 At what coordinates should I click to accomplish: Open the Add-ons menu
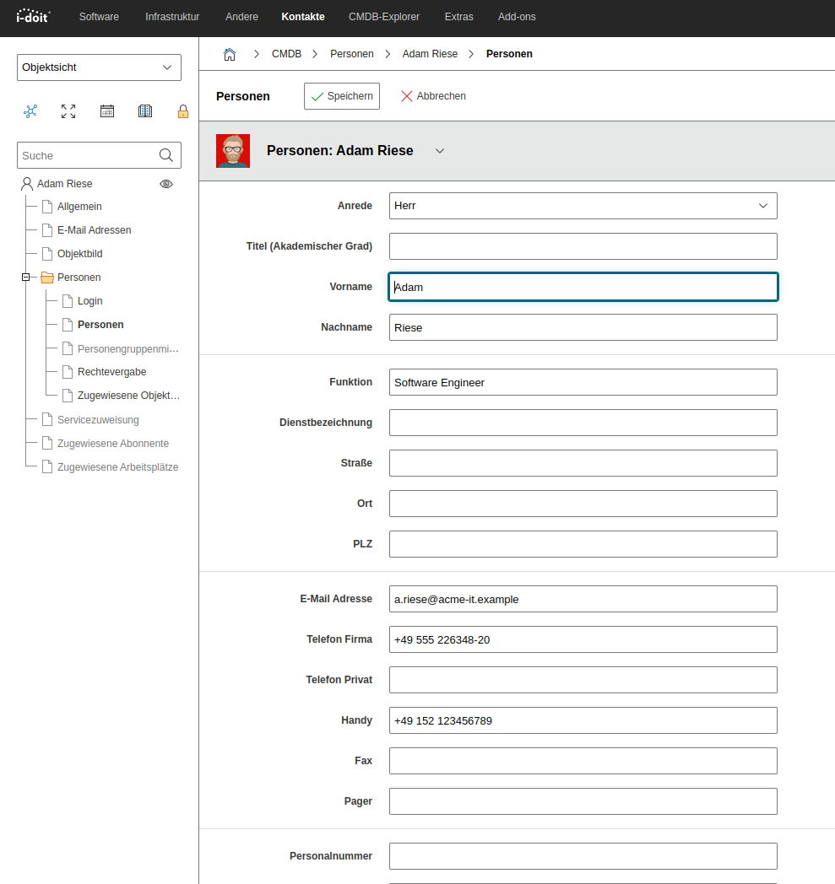[517, 17]
